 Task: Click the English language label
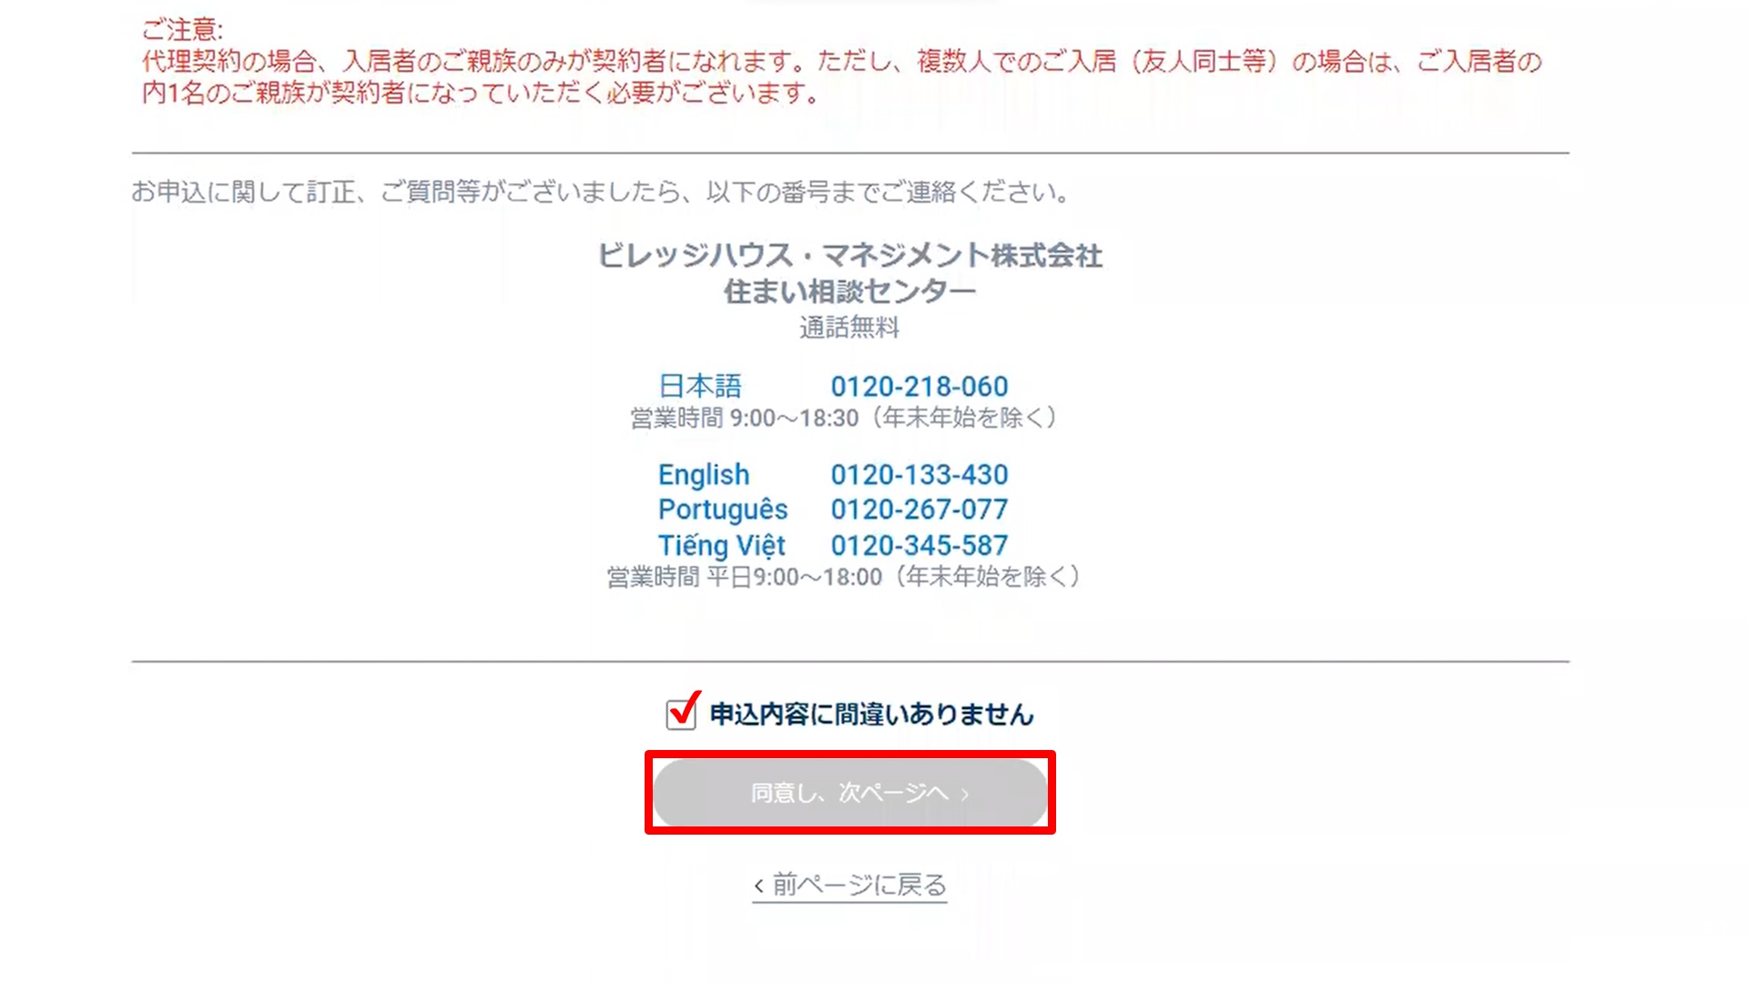coord(704,475)
